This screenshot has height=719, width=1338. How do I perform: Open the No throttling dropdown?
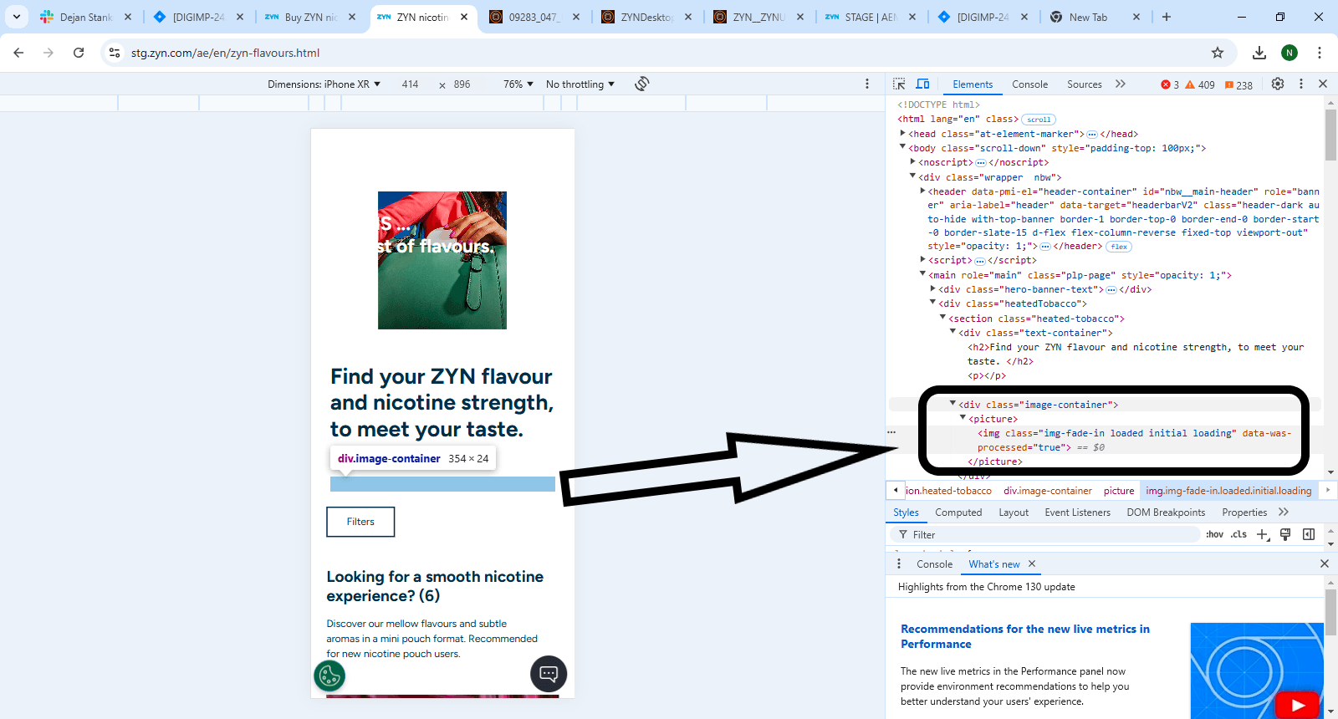click(x=580, y=84)
